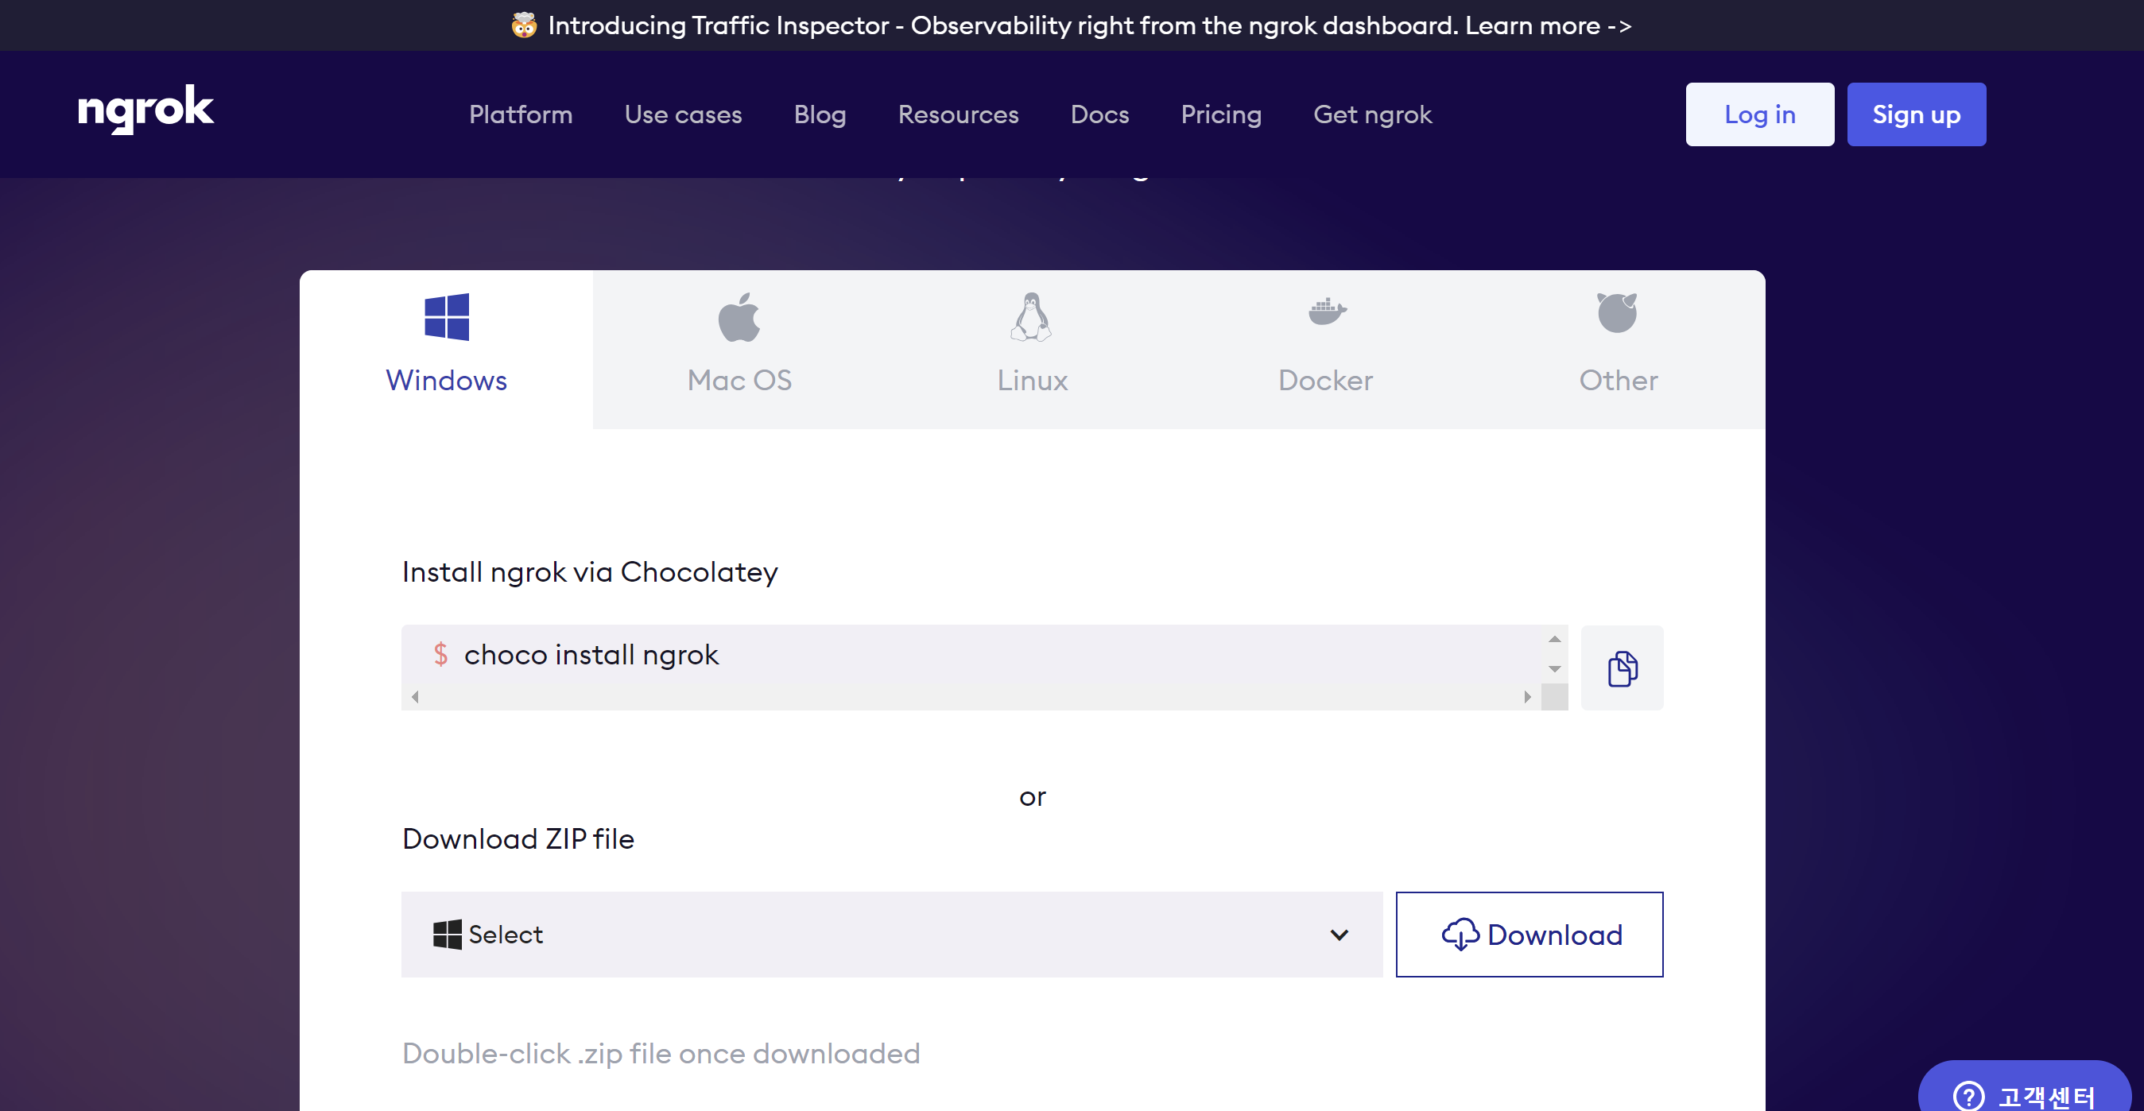Click 'Double-click .zip file once downloaded' text

point(661,1055)
